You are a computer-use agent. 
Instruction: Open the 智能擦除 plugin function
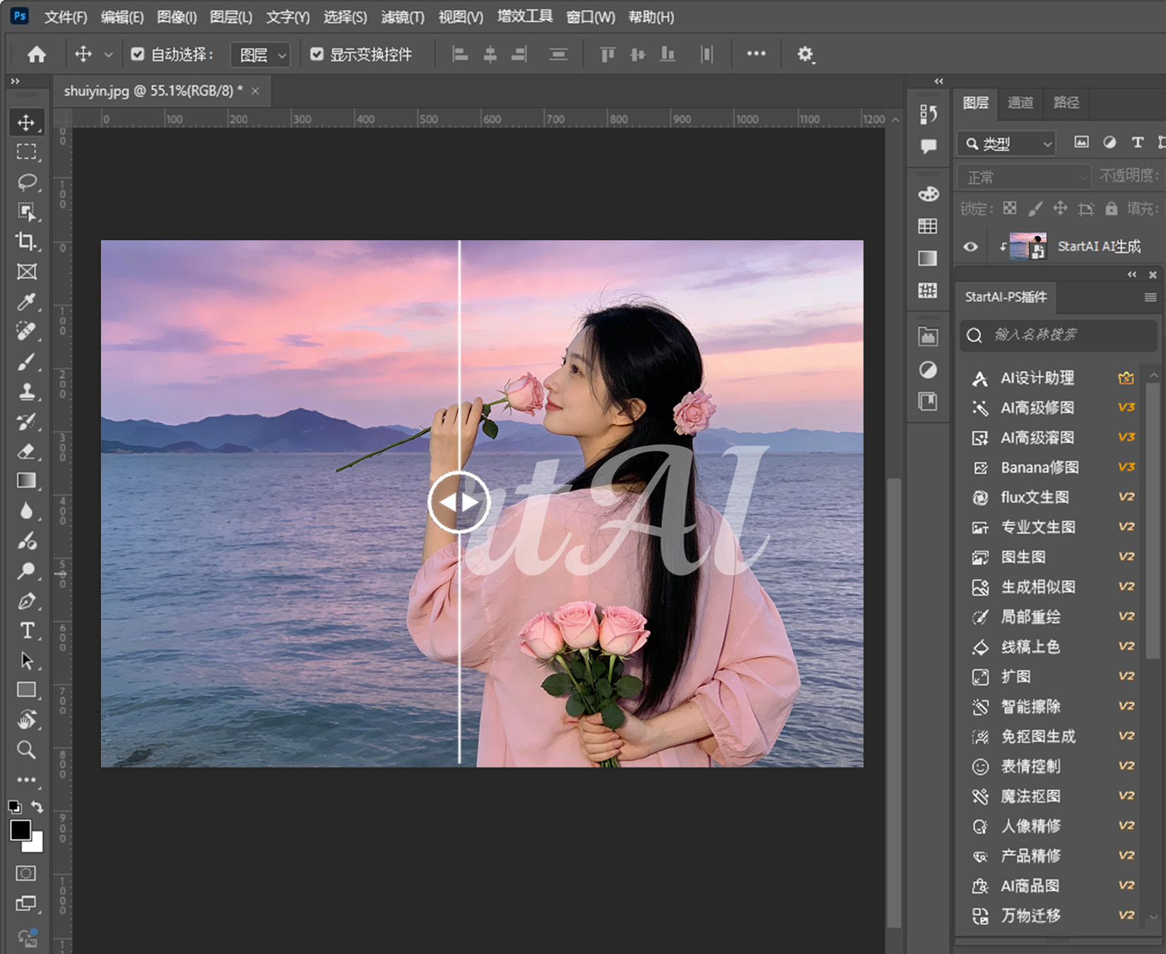pyautogui.click(x=1030, y=707)
